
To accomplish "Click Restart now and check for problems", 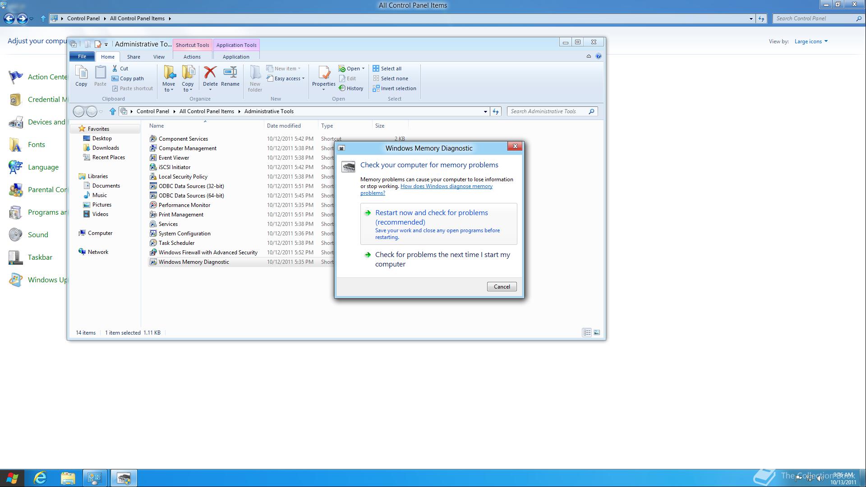I will (439, 224).
